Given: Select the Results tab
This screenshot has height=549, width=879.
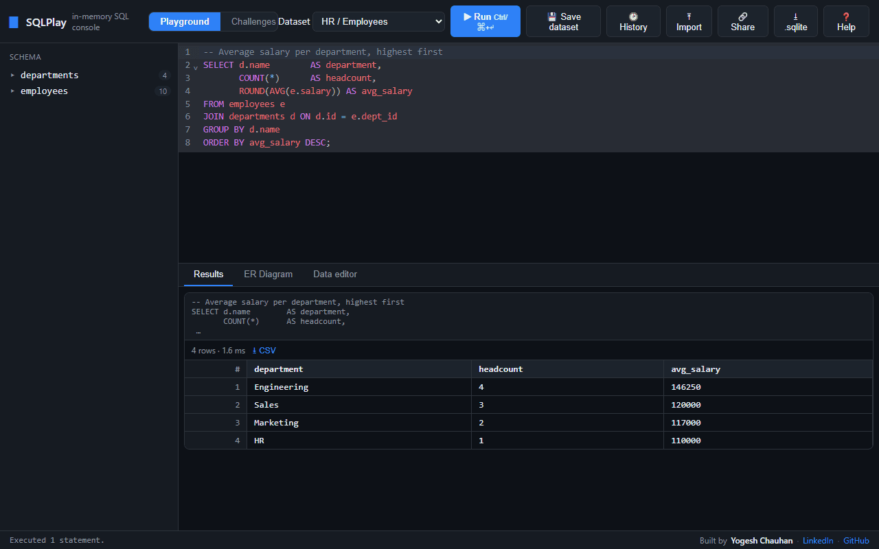Looking at the screenshot, I should [x=208, y=274].
